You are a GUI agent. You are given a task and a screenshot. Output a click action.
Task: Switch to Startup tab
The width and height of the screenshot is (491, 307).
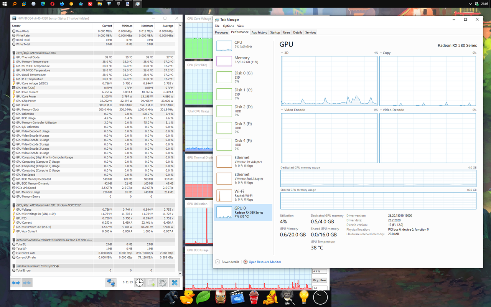click(x=275, y=32)
